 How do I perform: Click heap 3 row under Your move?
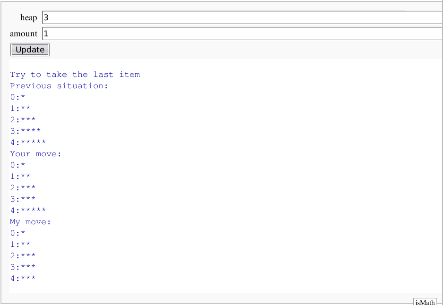pos(23,199)
